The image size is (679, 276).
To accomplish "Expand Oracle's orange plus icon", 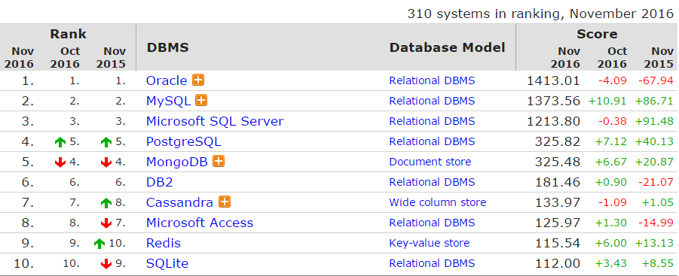I will [x=198, y=80].
